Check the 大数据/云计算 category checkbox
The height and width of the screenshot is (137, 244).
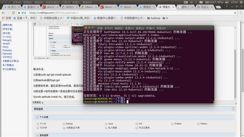[x=64, y=128]
